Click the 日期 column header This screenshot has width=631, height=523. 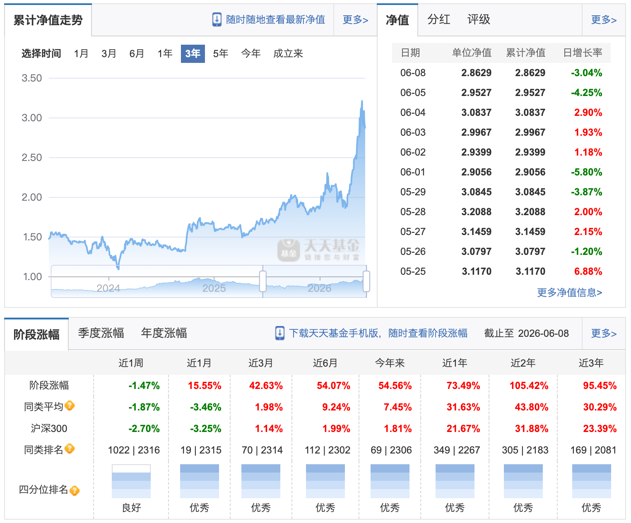coord(410,53)
